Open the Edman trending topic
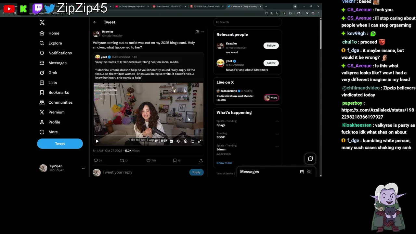Viewport: 416px width, 234px height. (221, 149)
